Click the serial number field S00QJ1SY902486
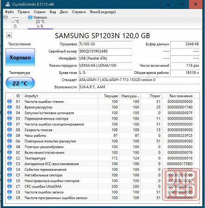205x208 pixels. pyautogui.click(x=105, y=51)
